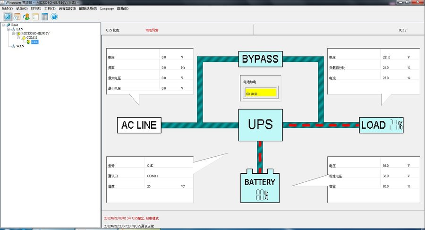Collapse the Root tree node
The width and height of the screenshot is (425, 230).
click(x=3, y=25)
